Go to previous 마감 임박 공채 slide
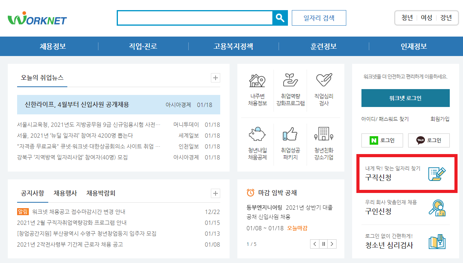The image size is (463, 263). 315,244
